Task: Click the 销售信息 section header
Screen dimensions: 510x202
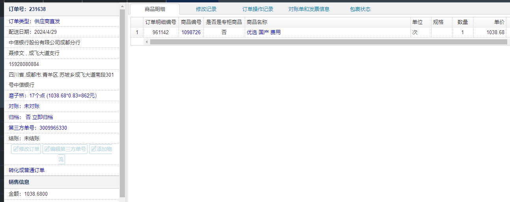Action: click(x=61, y=182)
